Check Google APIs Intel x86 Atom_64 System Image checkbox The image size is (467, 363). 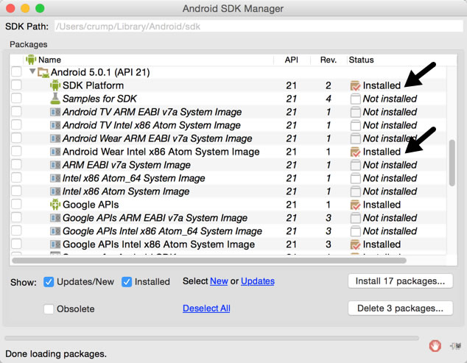(16, 230)
